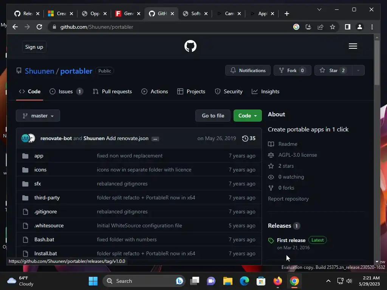Click 'fixed non word replacement' commit message
The image size is (387, 290).
130,156
